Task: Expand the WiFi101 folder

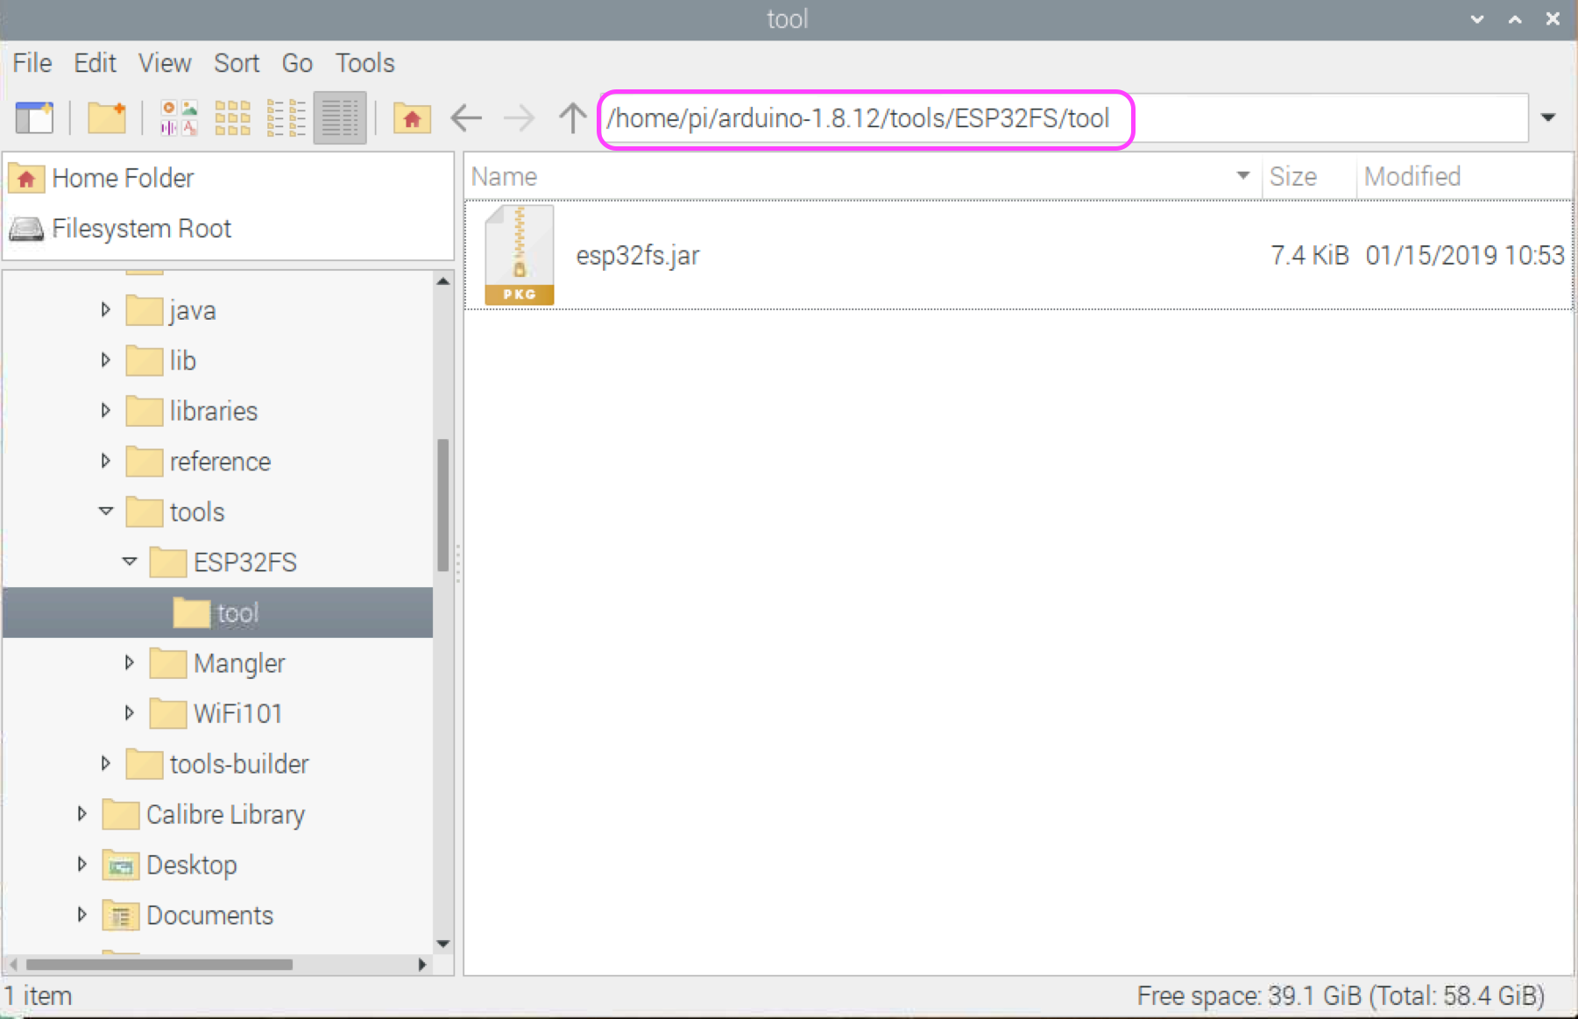Action: click(129, 713)
